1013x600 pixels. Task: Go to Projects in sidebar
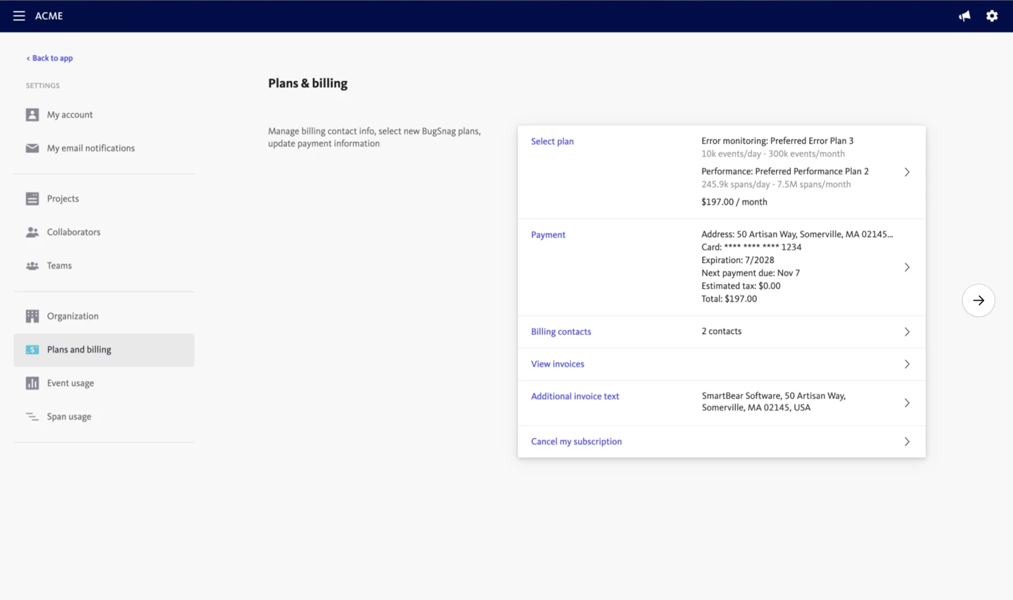point(104,199)
